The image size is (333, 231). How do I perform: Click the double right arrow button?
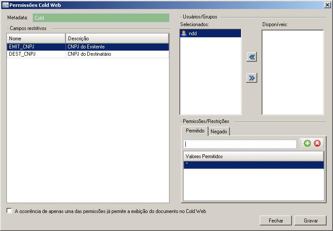click(252, 78)
